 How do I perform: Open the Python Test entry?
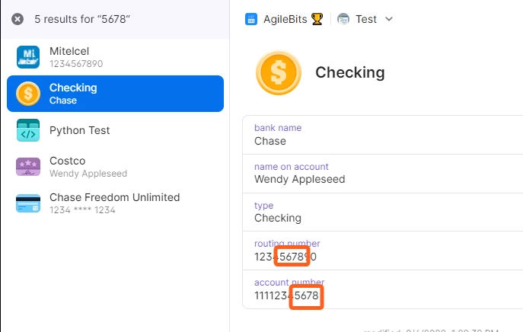[x=115, y=130]
